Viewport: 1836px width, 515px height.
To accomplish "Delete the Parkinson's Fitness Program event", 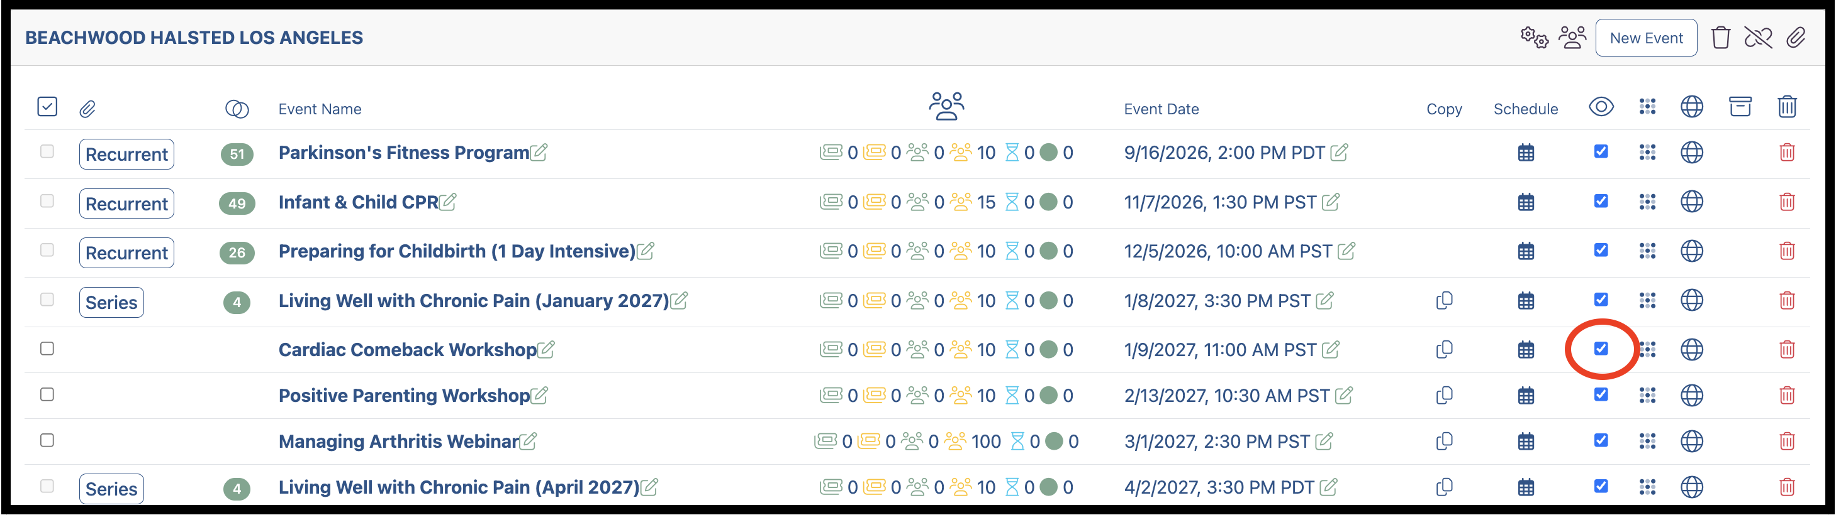I will (x=1787, y=152).
